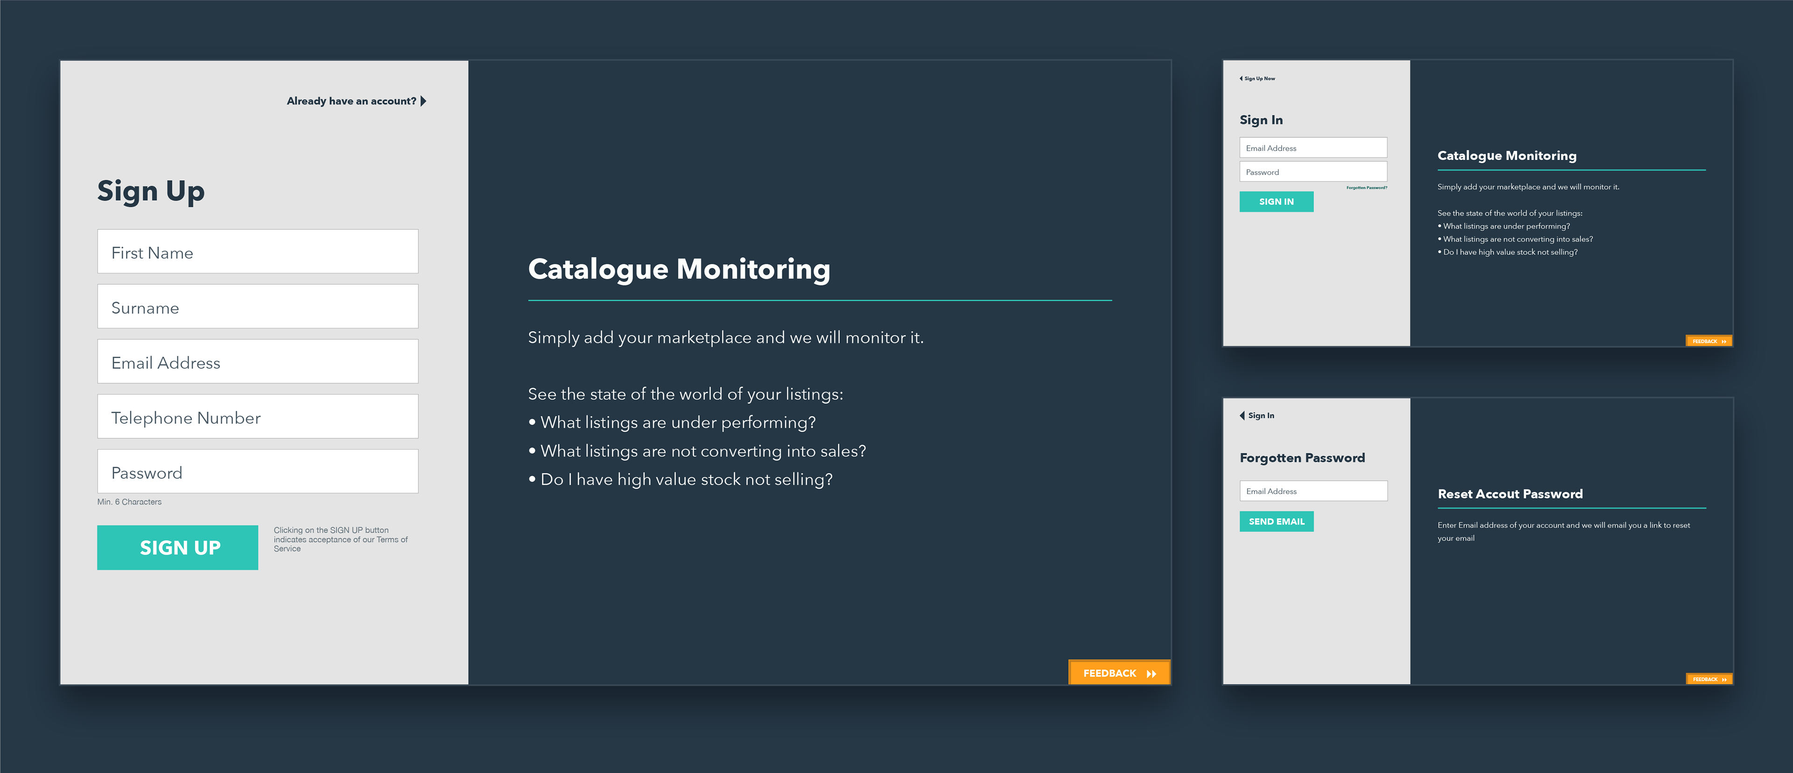Click the 'Already have an account?' link
Viewport: 1793px width, 773px height.
click(x=351, y=101)
